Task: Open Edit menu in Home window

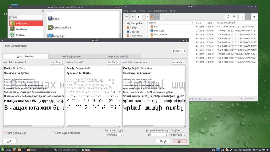Action: [x=133, y=11]
